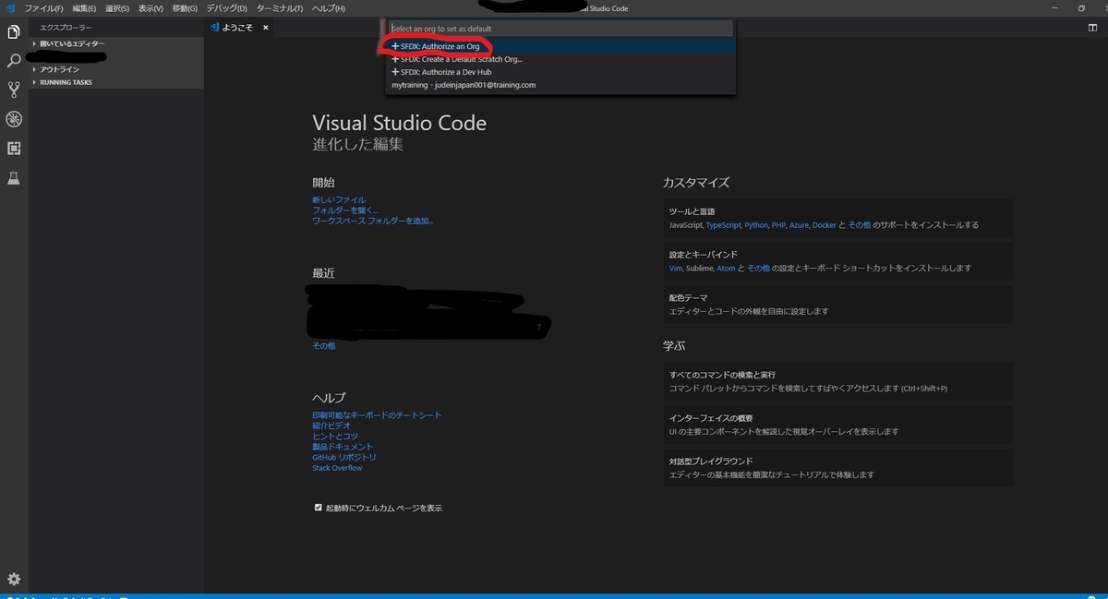This screenshot has width=1108, height=599.
Task: Click the Sublime keybindings link
Action: (x=699, y=269)
